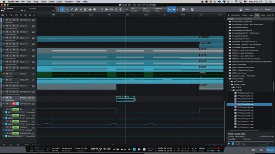Click the Record transport button
This screenshot has width=275, height=154.
pos(144,149)
